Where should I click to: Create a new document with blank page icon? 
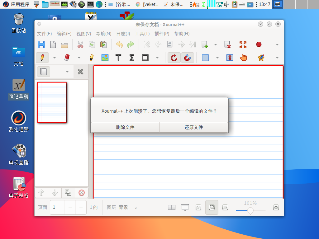coord(53,45)
